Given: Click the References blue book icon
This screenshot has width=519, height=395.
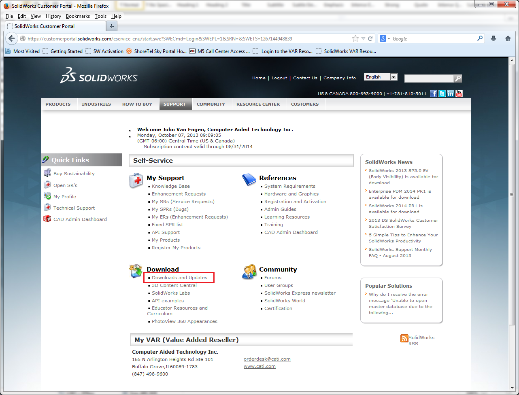Looking at the screenshot, I should [249, 180].
